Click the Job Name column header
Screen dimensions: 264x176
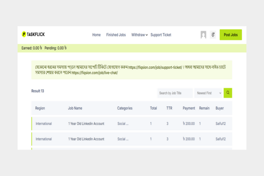point(75,108)
